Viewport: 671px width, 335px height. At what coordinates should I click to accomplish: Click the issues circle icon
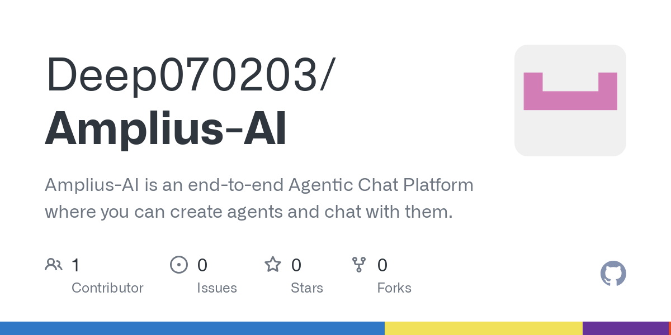(x=179, y=265)
